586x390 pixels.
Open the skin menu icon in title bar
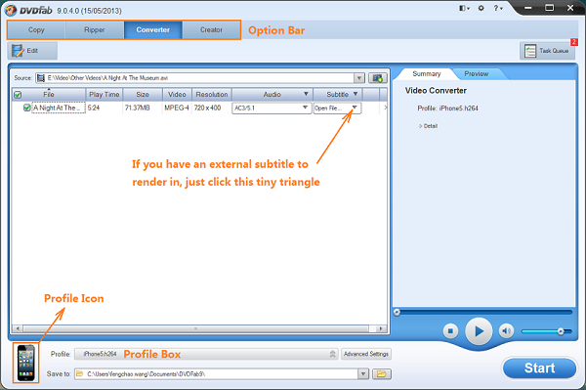pyautogui.click(x=464, y=8)
